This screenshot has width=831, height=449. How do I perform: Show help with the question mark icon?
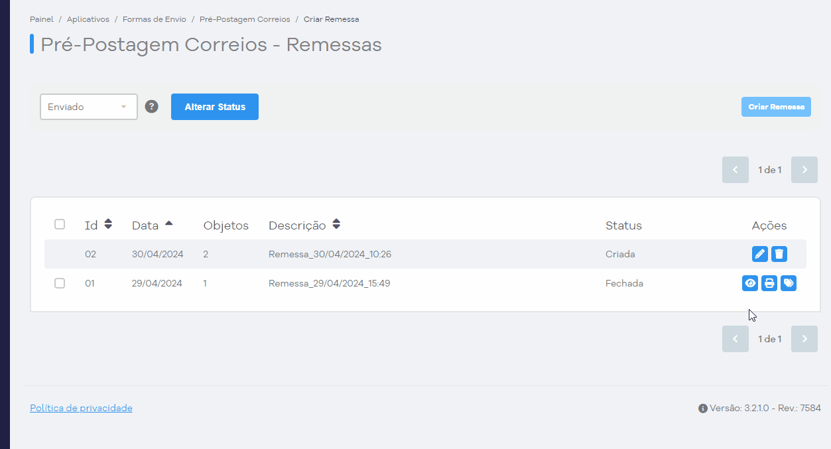(152, 107)
